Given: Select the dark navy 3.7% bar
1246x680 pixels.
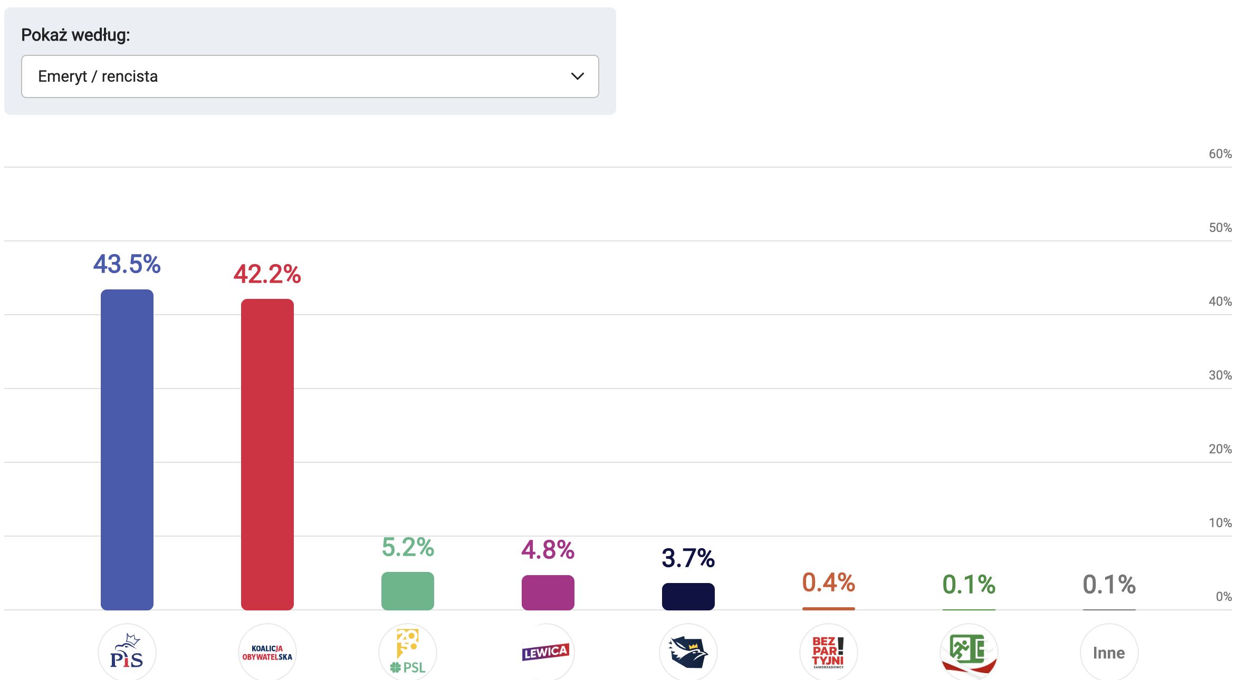Looking at the screenshot, I should click(x=688, y=597).
